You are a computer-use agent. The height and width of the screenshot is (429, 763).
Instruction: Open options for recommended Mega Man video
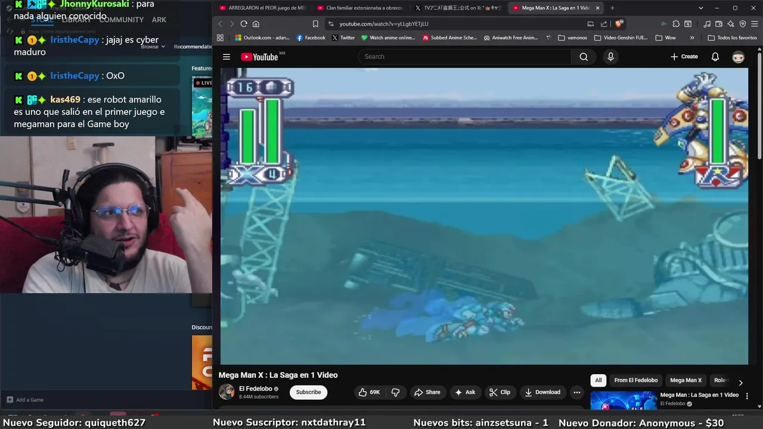[747, 396]
